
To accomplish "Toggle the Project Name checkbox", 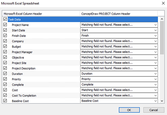I will pyautogui.click(x=5, y=25).
